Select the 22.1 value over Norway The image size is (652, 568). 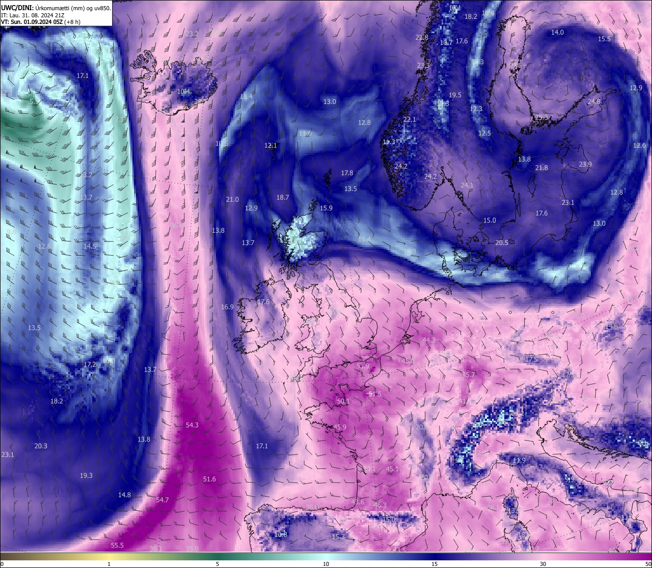click(410, 119)
